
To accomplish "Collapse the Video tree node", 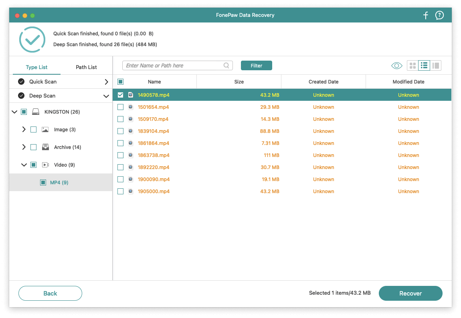I will click(x=24, y=165).
